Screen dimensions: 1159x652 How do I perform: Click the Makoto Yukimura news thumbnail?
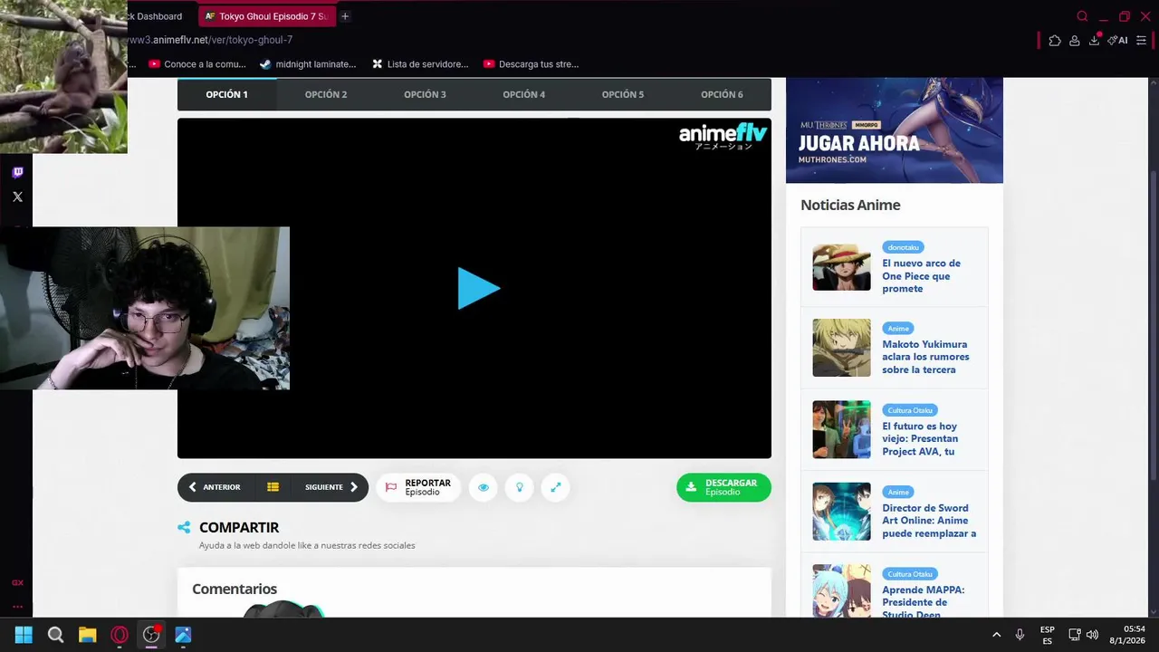pos(841,348)
